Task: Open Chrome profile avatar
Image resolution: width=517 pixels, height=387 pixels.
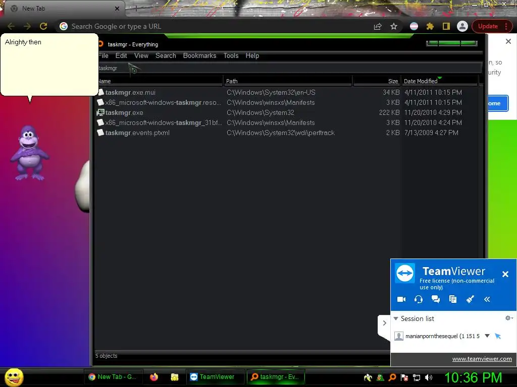Action: (x=462, y=26)
